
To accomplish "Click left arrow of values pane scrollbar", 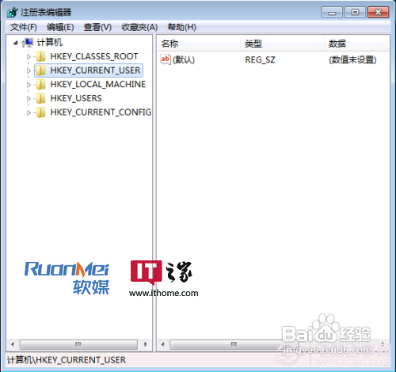I will pos(162,344).
